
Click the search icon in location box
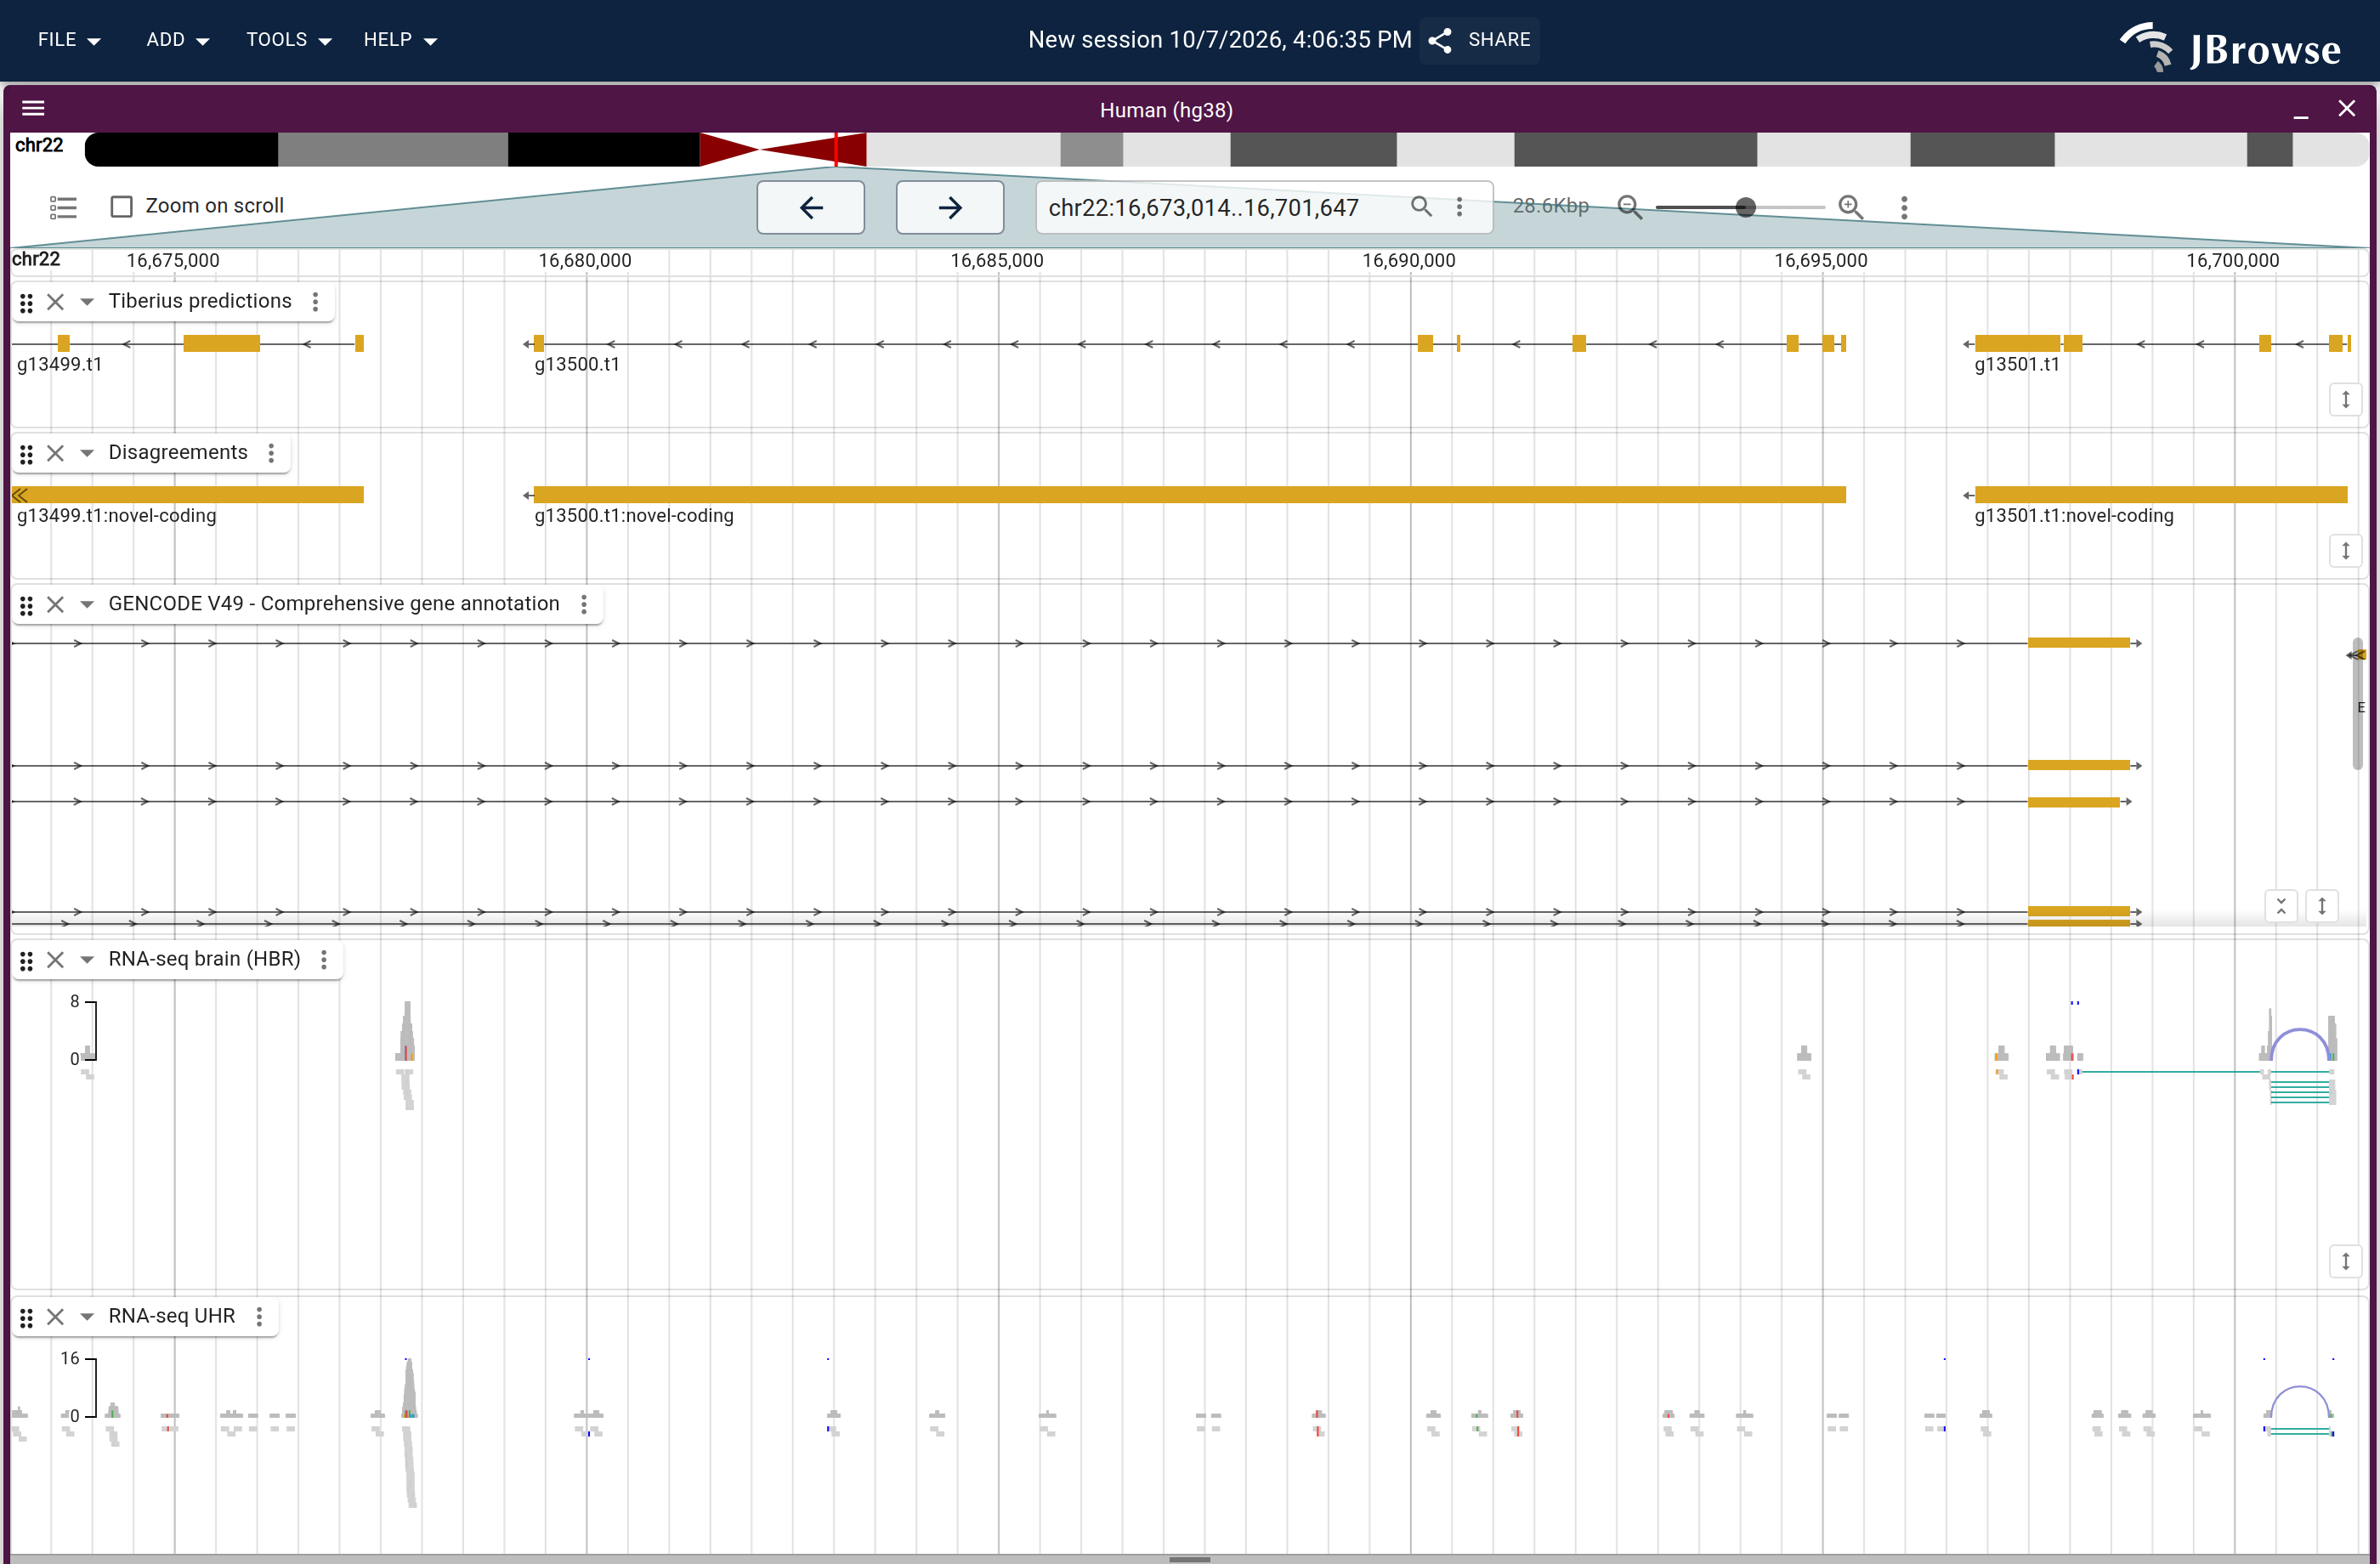pyautogui.click(x=1421, y=206)
